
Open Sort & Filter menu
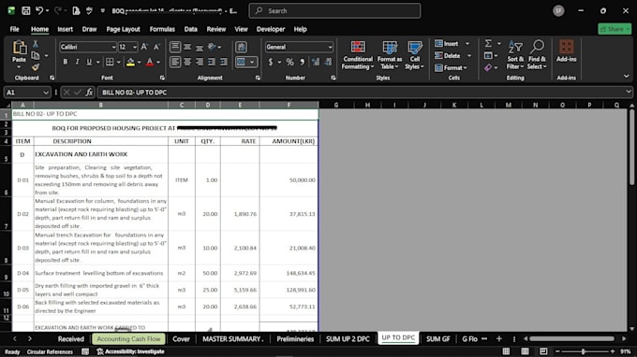click(x=515, y=55)
